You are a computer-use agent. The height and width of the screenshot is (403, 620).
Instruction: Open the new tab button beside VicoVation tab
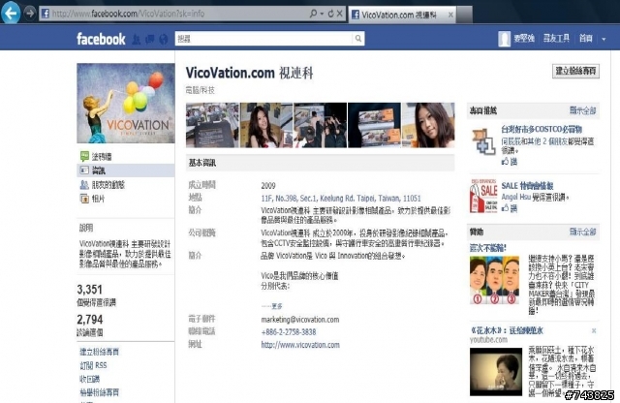[x=464, y=15]
